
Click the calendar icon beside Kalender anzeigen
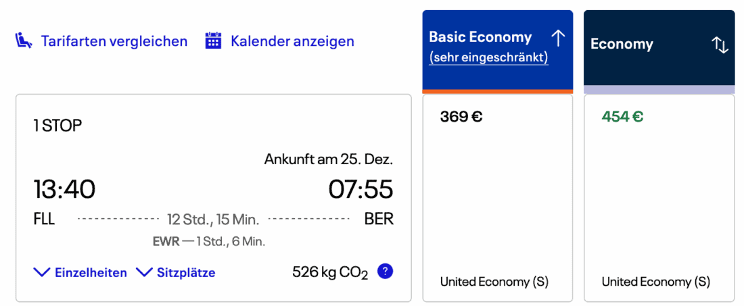coord(214,41)
